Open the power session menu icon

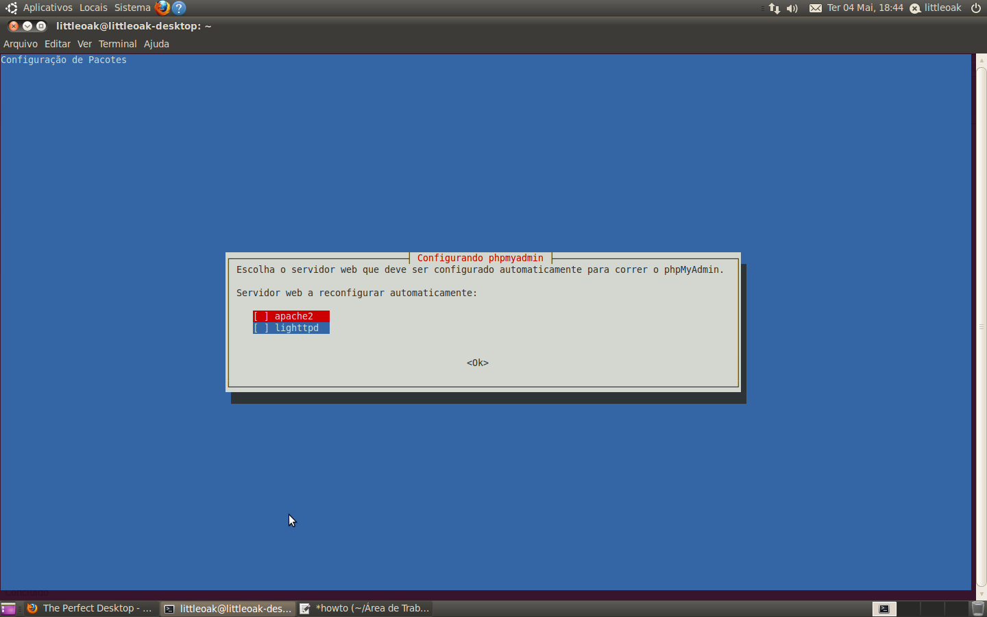click(x=976, y=8)
